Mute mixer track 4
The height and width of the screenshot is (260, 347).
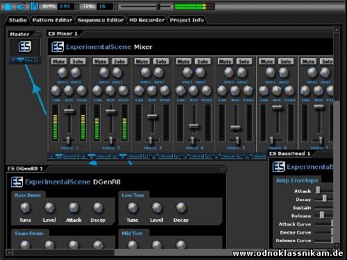[183, 62]
